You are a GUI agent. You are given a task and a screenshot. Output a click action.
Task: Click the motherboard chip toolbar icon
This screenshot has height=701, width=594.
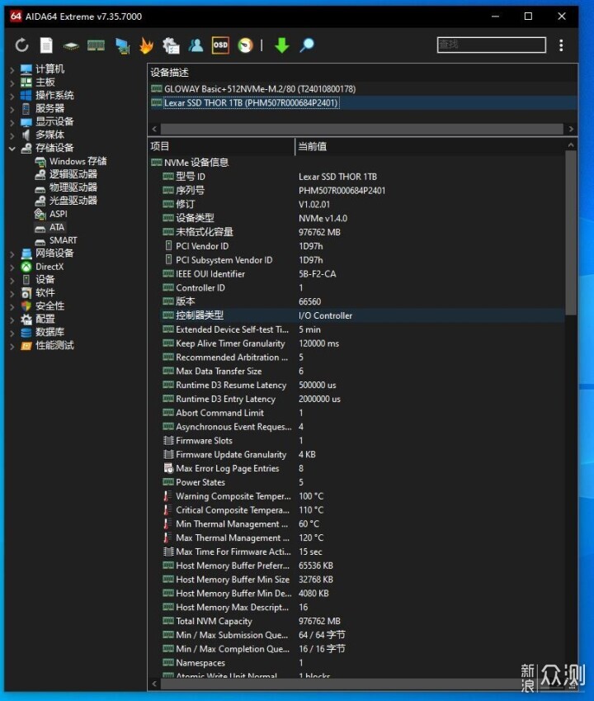(71, 45)
